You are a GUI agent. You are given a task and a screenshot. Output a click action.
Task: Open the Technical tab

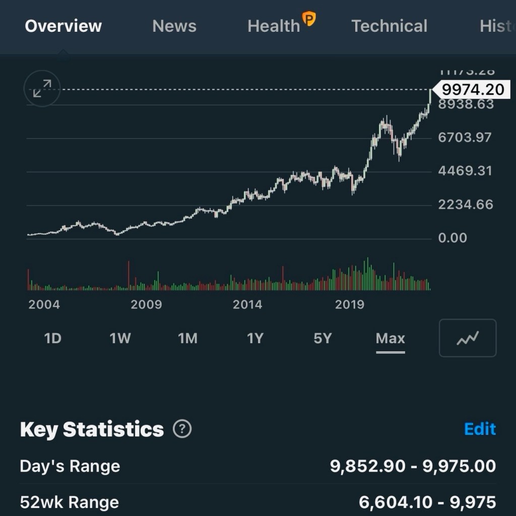point(390,26)
